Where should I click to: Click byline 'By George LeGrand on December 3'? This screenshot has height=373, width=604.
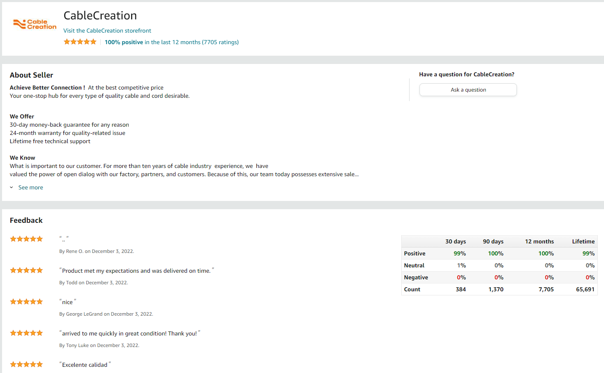[106, 314]
